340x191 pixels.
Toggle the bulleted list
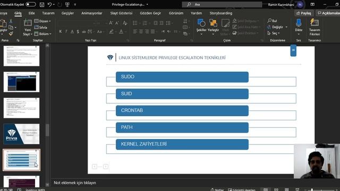[135, 23]
